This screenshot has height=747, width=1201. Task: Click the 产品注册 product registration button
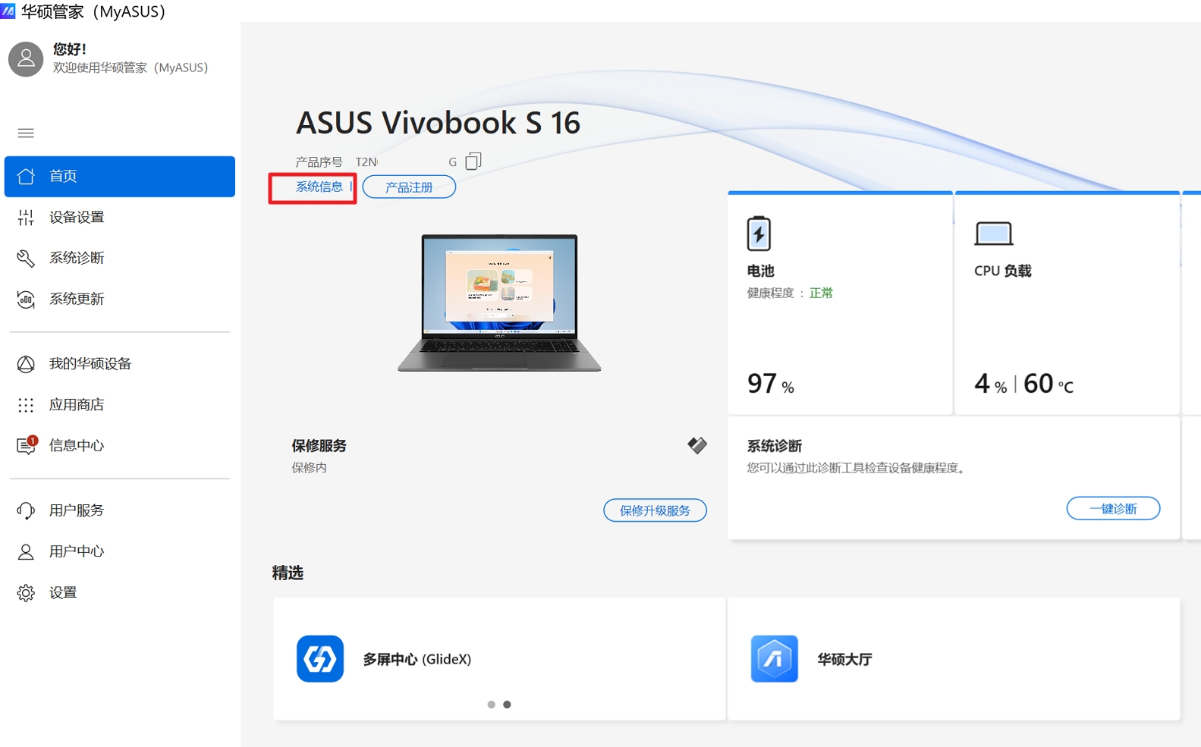tap(409, 187)
